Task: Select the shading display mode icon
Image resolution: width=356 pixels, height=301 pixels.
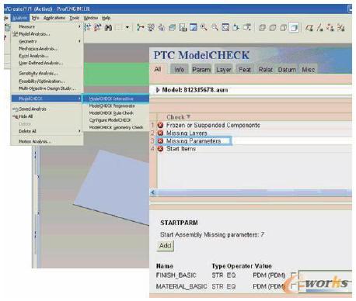Action: 294,27
